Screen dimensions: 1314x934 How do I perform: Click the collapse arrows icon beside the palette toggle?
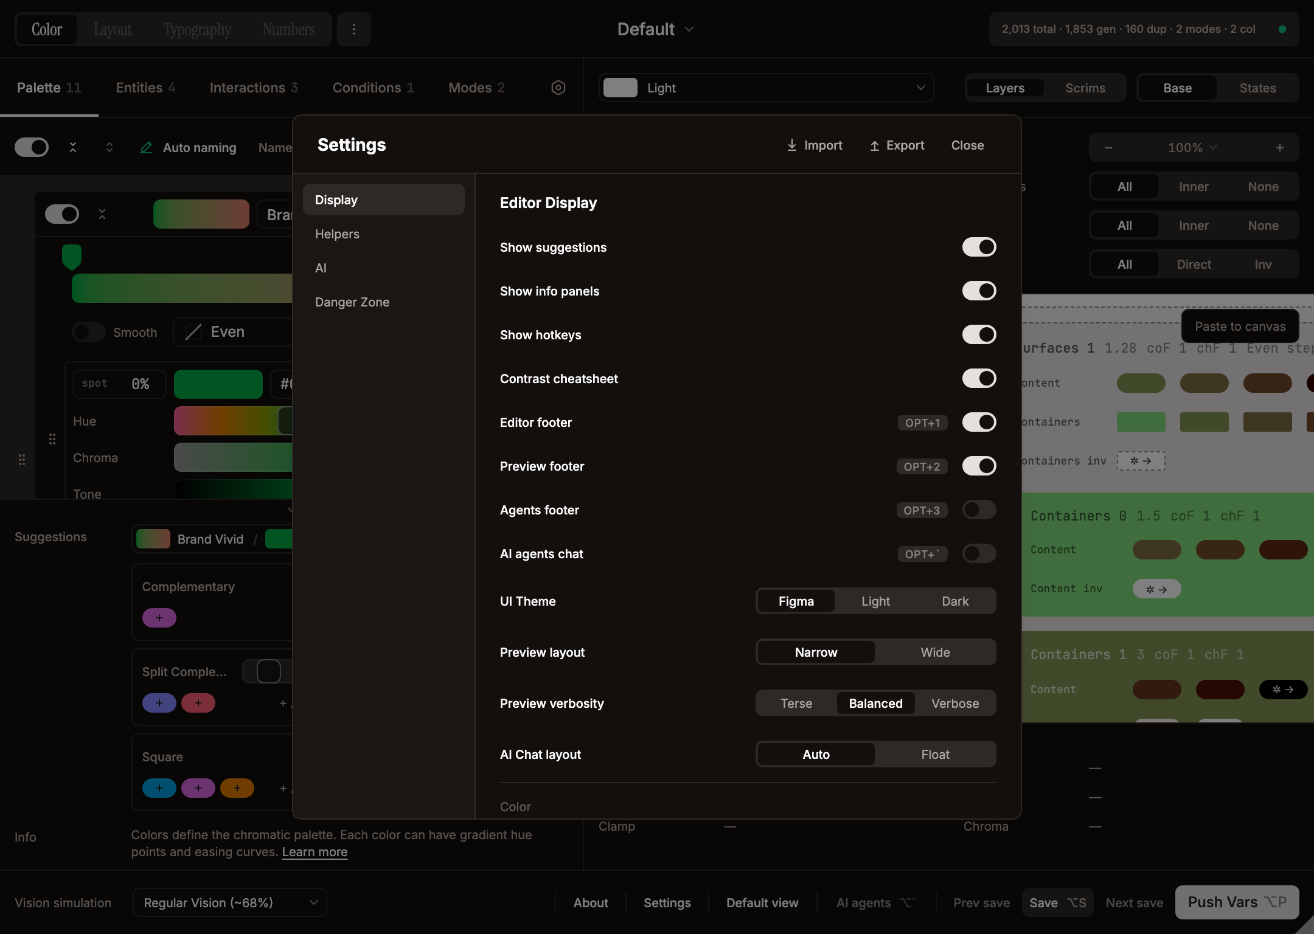[x=73, y=147]
